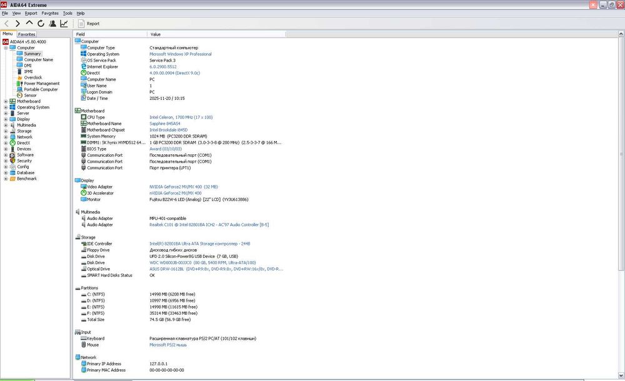This screenshot has width=625, height=381.
Task: Open the WDC WD800JB disk drive link
Action: 202,262
